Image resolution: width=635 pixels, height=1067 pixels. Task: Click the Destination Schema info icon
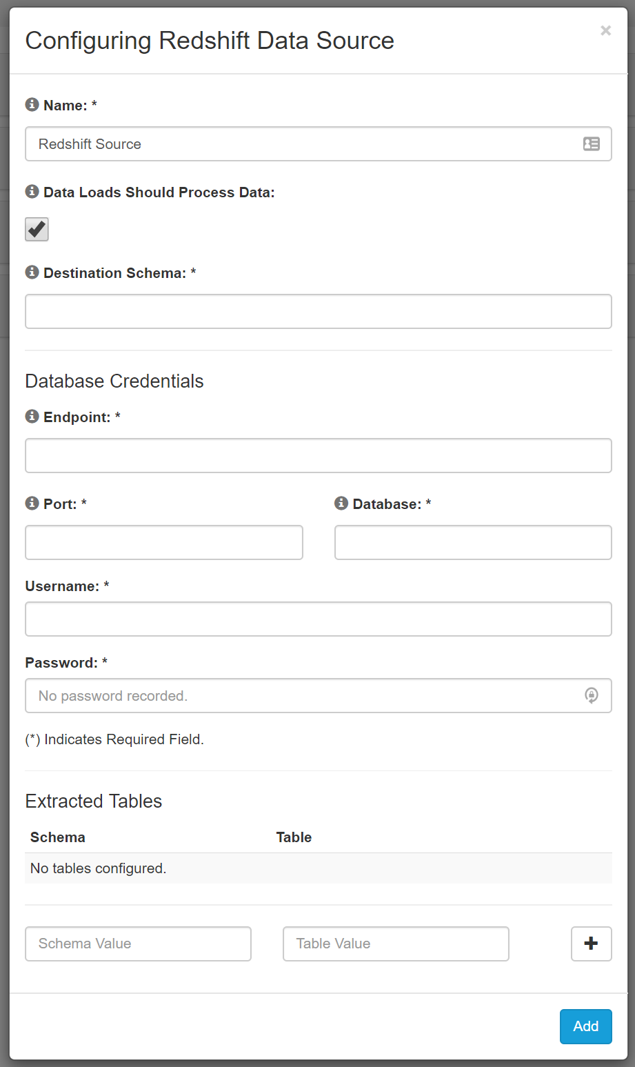pyautogui.click(x=32, y=272)
